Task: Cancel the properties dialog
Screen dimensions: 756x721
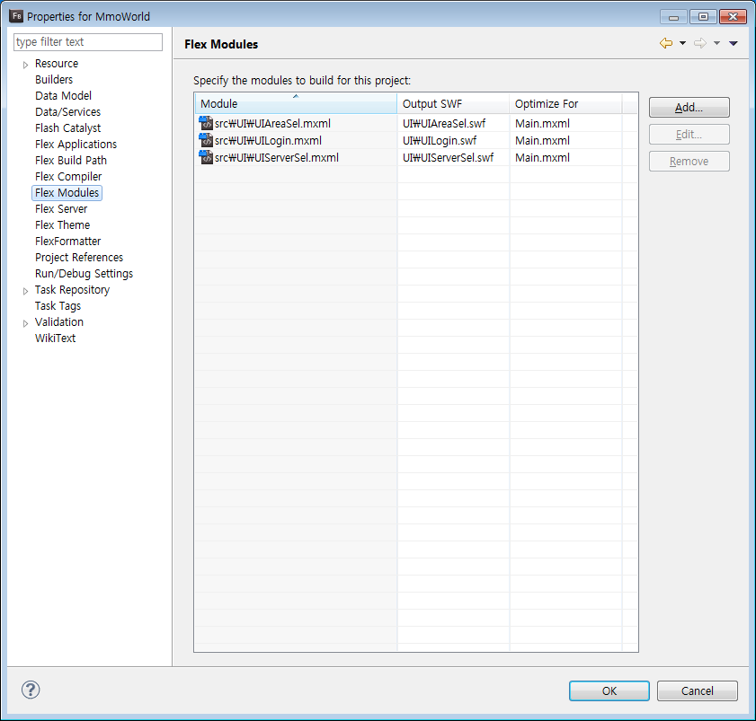Action: [698, 690]
